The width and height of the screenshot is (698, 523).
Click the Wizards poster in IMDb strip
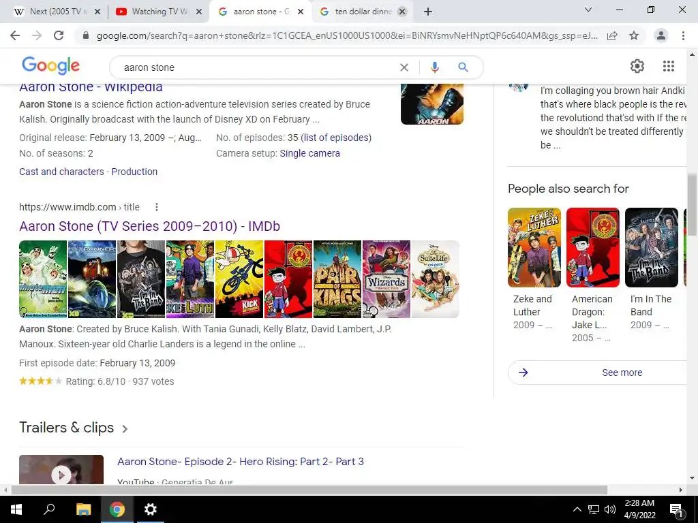[x=386, y=279]
